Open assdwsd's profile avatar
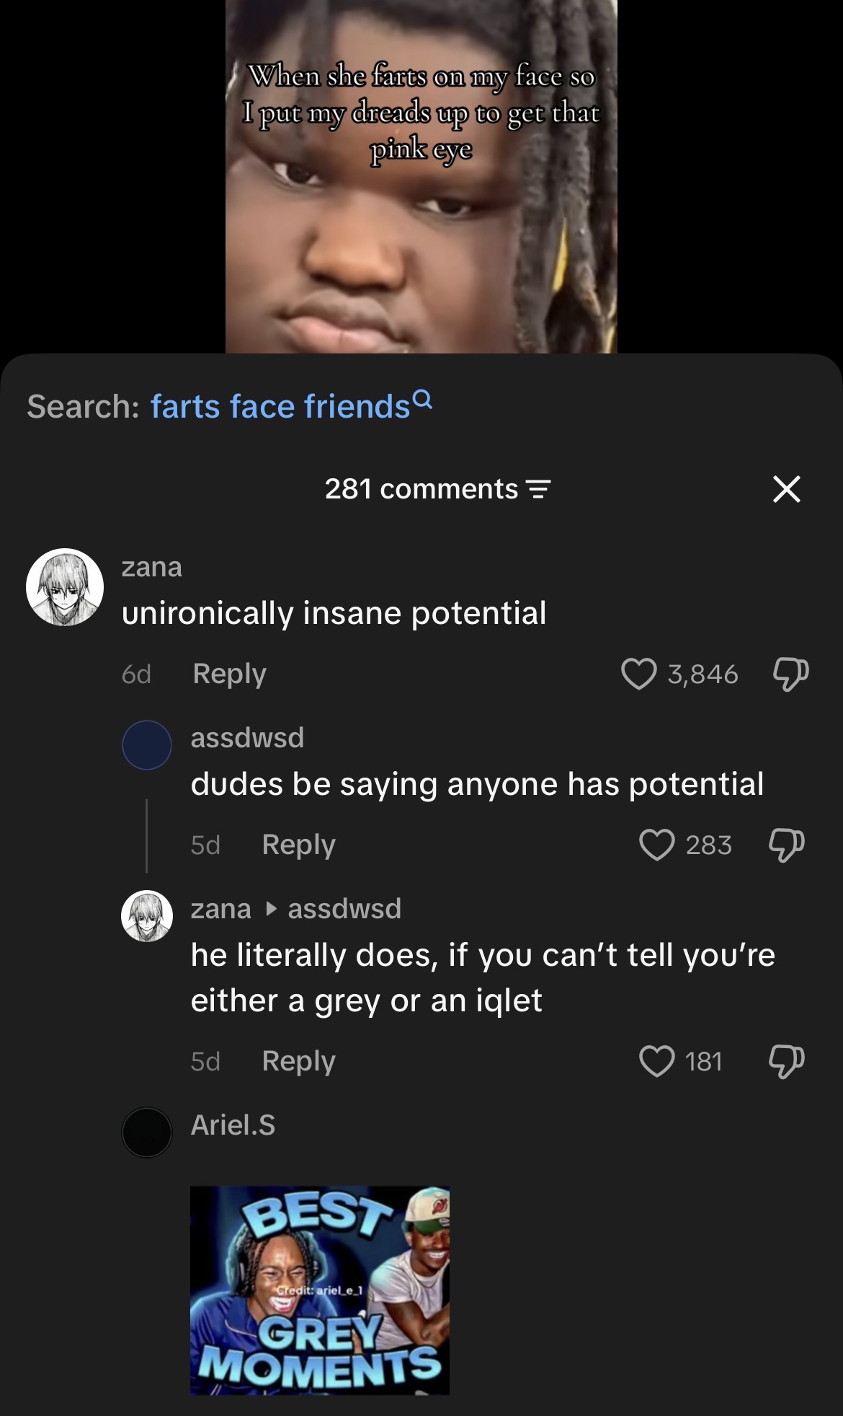This screenshot has height=1416, width=843. click(x=147, y=745)
